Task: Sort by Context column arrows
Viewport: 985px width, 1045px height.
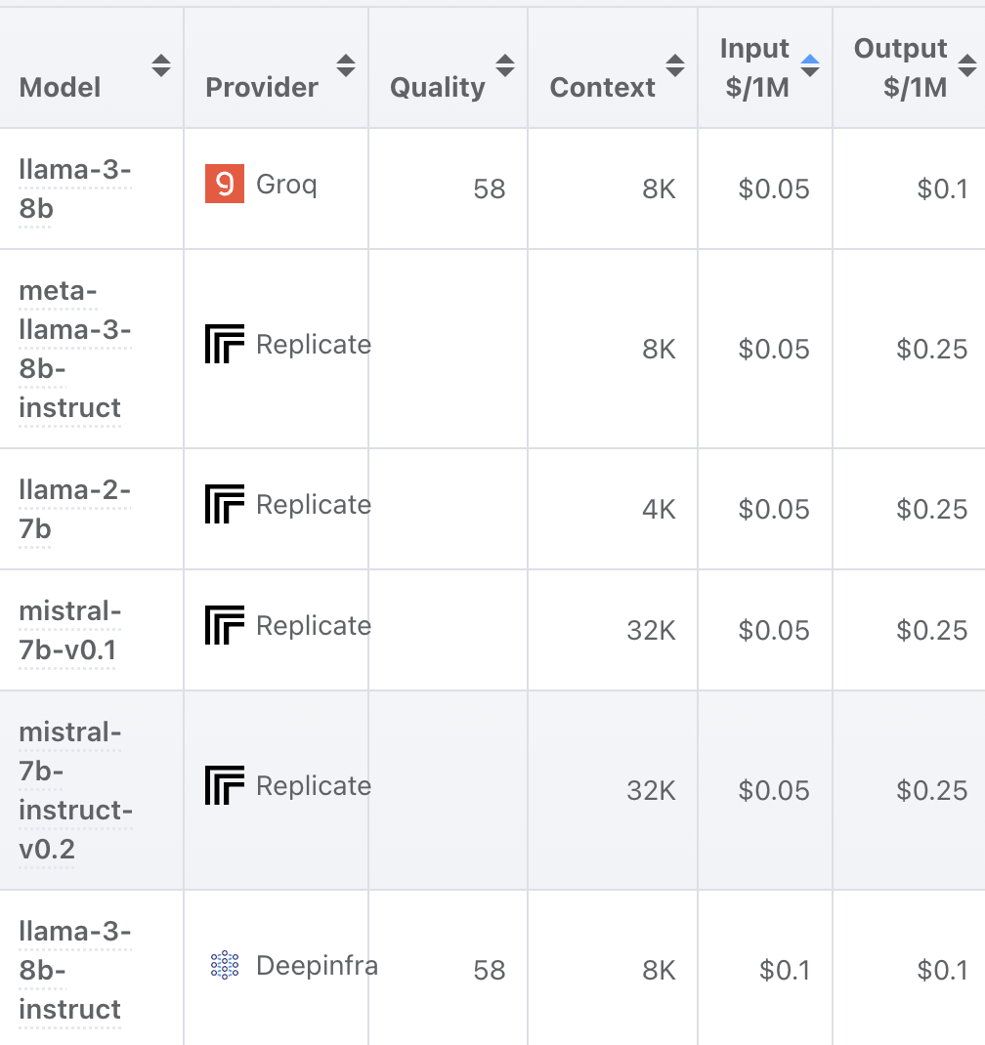Action: (675, 66)
